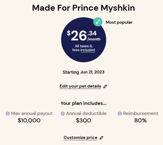Viewport: 163px width, 145px height.
Task: Click the underlined fees included text
Action: coord(84,50)
